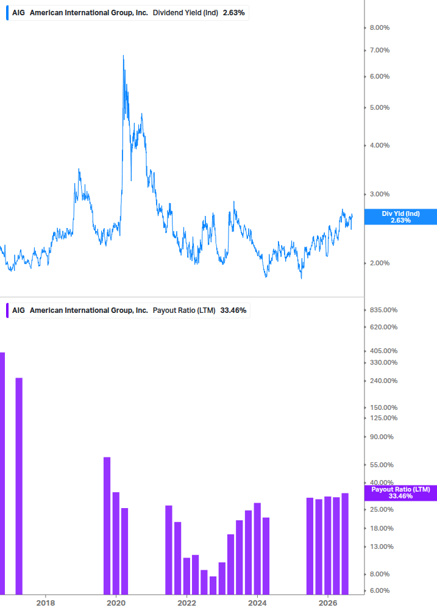Click the 620.00% tick on payout ratio axis

click(x=383, y=327)
